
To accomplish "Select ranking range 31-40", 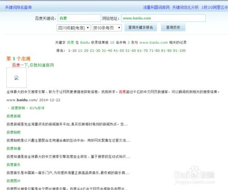I will [107, 51].
